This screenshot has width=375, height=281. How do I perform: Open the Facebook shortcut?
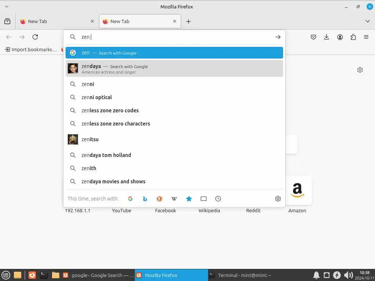pyautogui.click(x=166, y=210)
